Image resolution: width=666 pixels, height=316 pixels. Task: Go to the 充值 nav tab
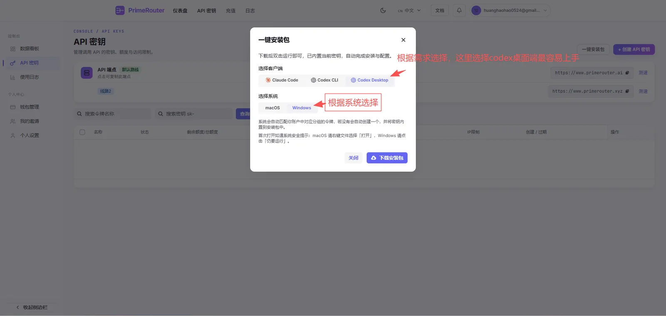(231, 11)
